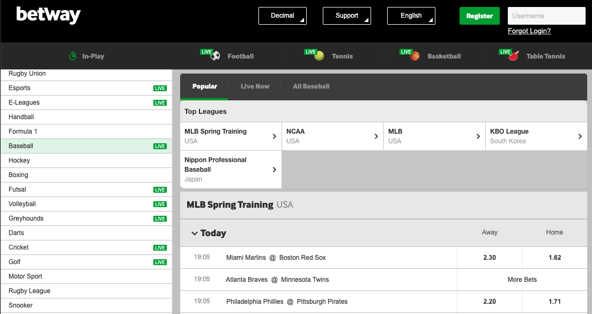Select Volleyball in sports list
The height and width of the screenshot is (314, 592).
tap(86, 204)
